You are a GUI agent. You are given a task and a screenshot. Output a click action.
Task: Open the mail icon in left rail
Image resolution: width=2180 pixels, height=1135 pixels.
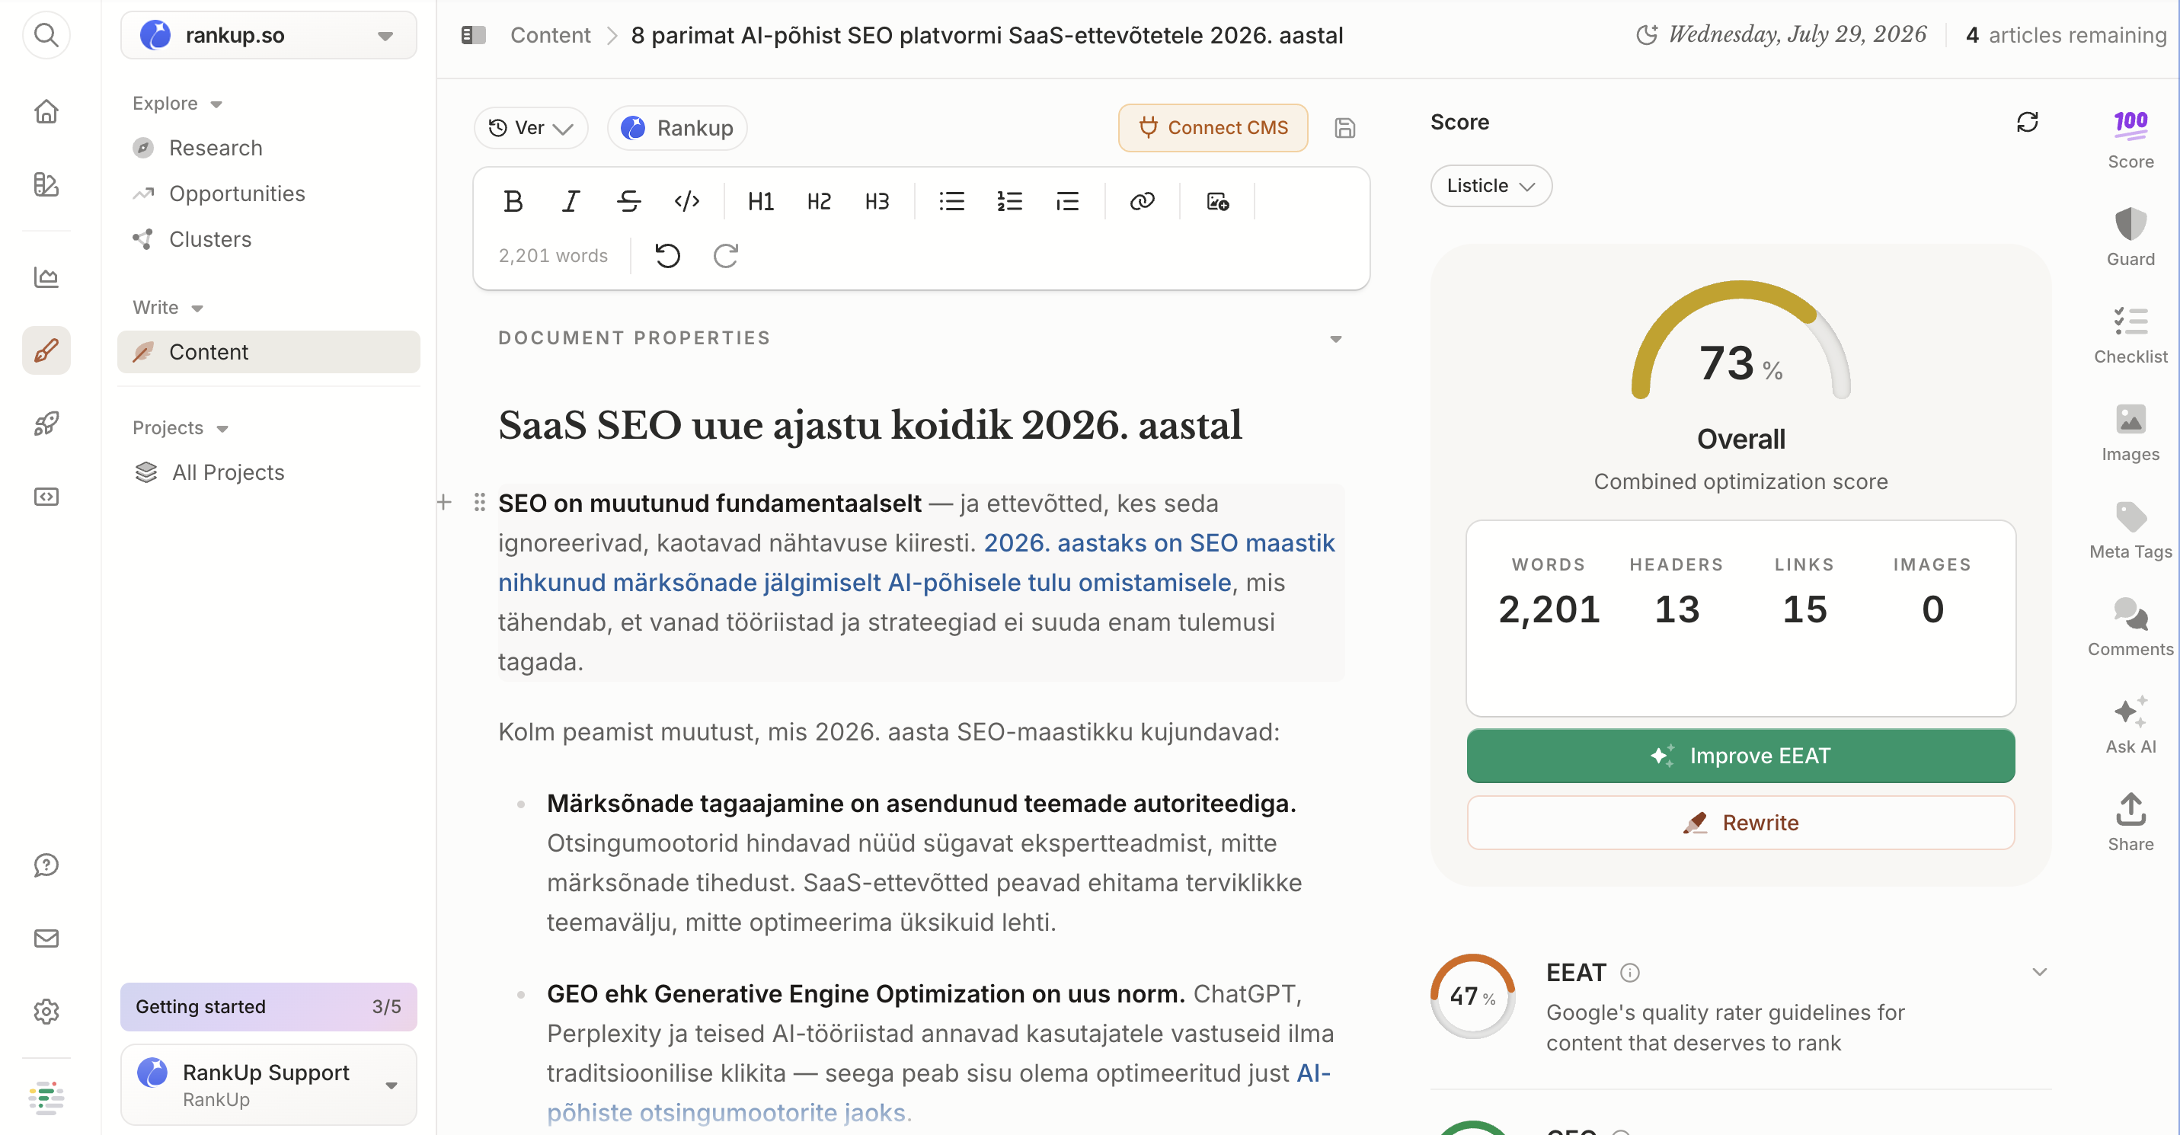[x=46, y=938]
